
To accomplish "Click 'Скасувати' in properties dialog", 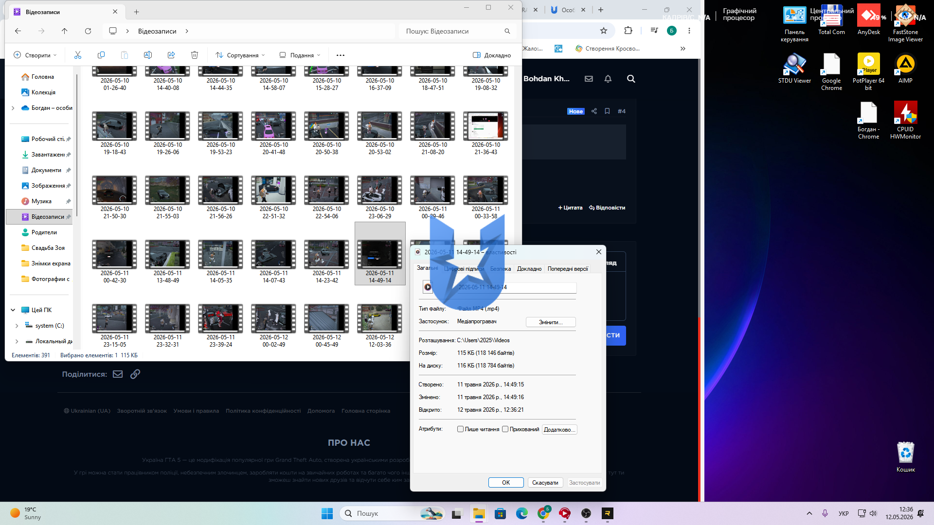I will pos(545,483).
